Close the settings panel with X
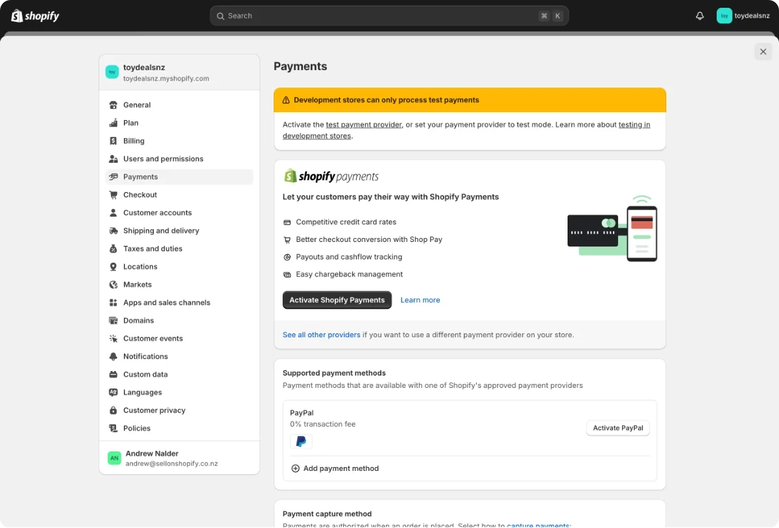This screenshot has width=779, height=528. [x=763, y=52]
